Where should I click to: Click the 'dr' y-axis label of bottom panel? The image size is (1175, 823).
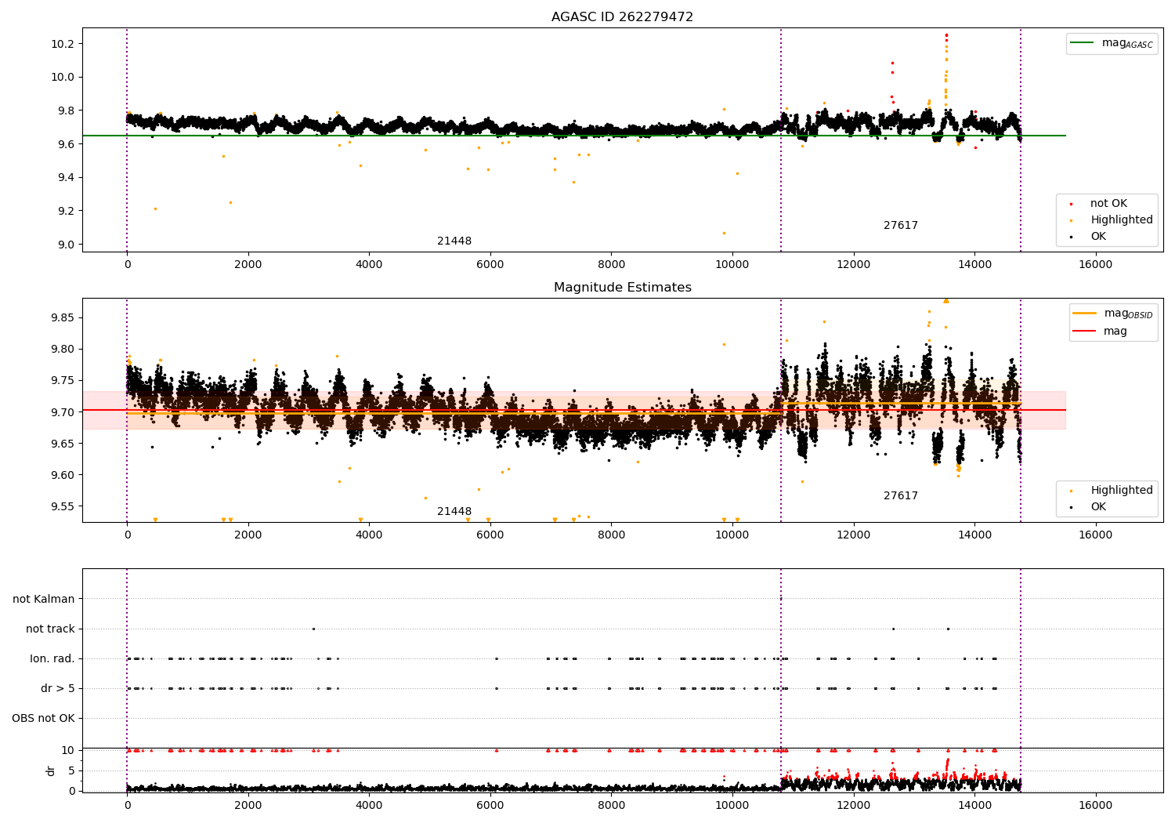(x=51, y=771)
